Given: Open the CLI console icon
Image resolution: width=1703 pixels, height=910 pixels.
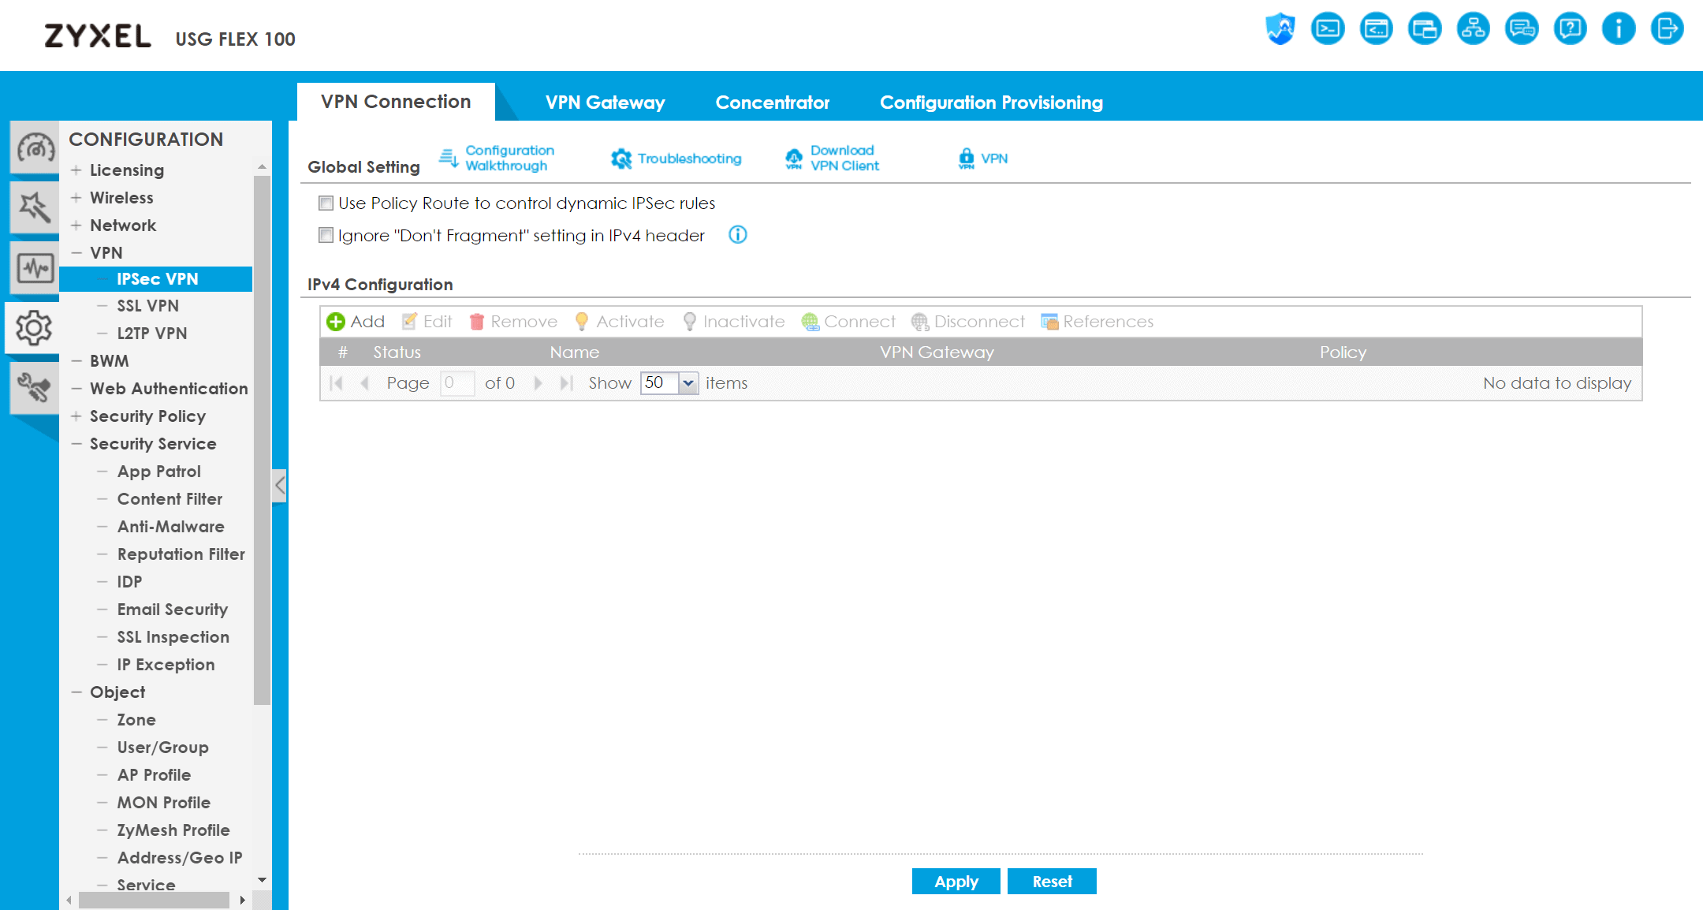Looking at the screenshot, I should click(1328, 30).
